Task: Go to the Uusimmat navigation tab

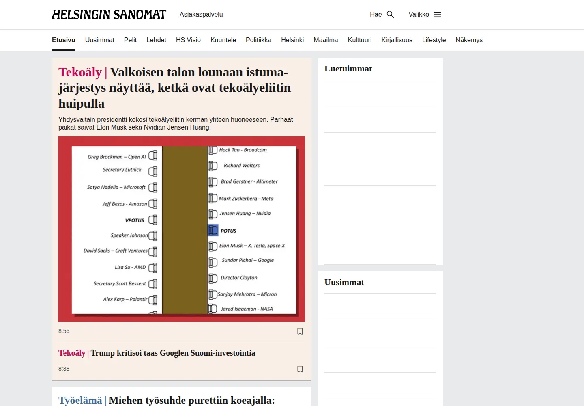Action: [x=100, y=40]
